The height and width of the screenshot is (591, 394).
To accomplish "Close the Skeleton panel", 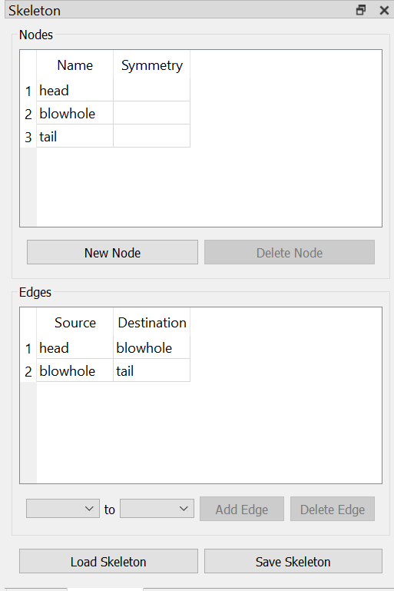I will tap(384, 10).
